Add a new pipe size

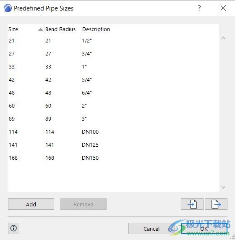(x=31, y=204)
